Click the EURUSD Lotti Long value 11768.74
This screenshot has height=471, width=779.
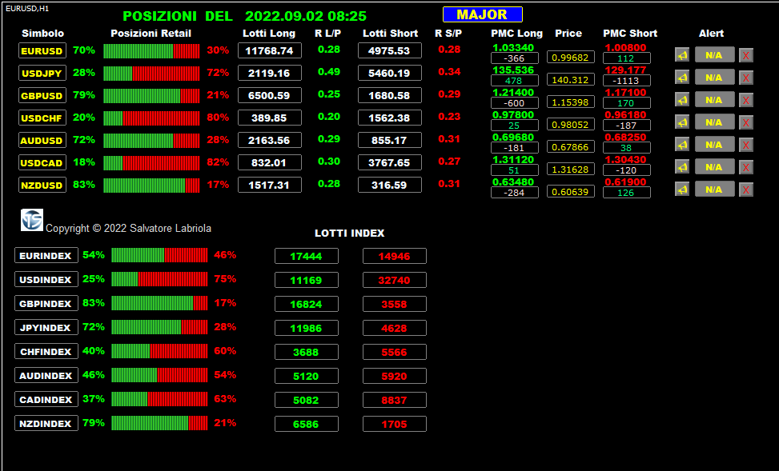(x=270, y=50)
